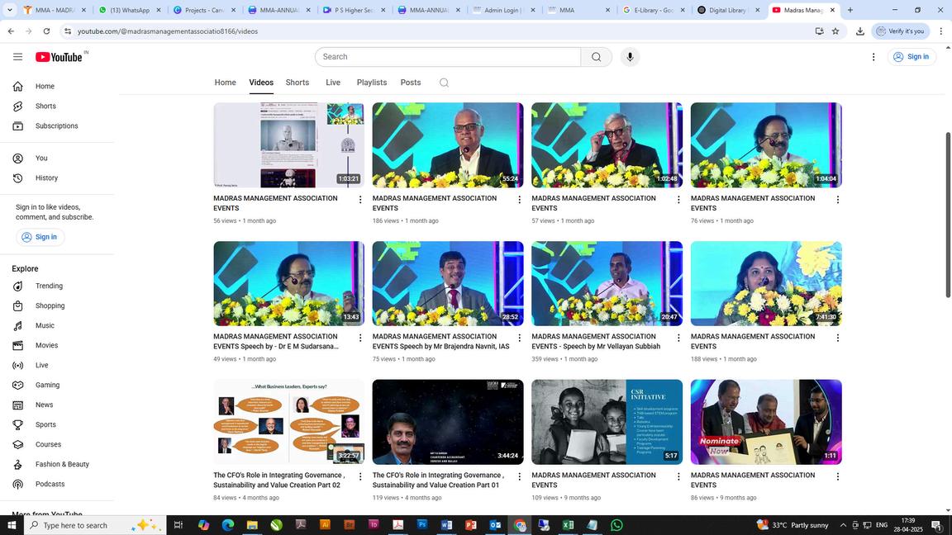Click Sign in button at top right

click(912, 57)
